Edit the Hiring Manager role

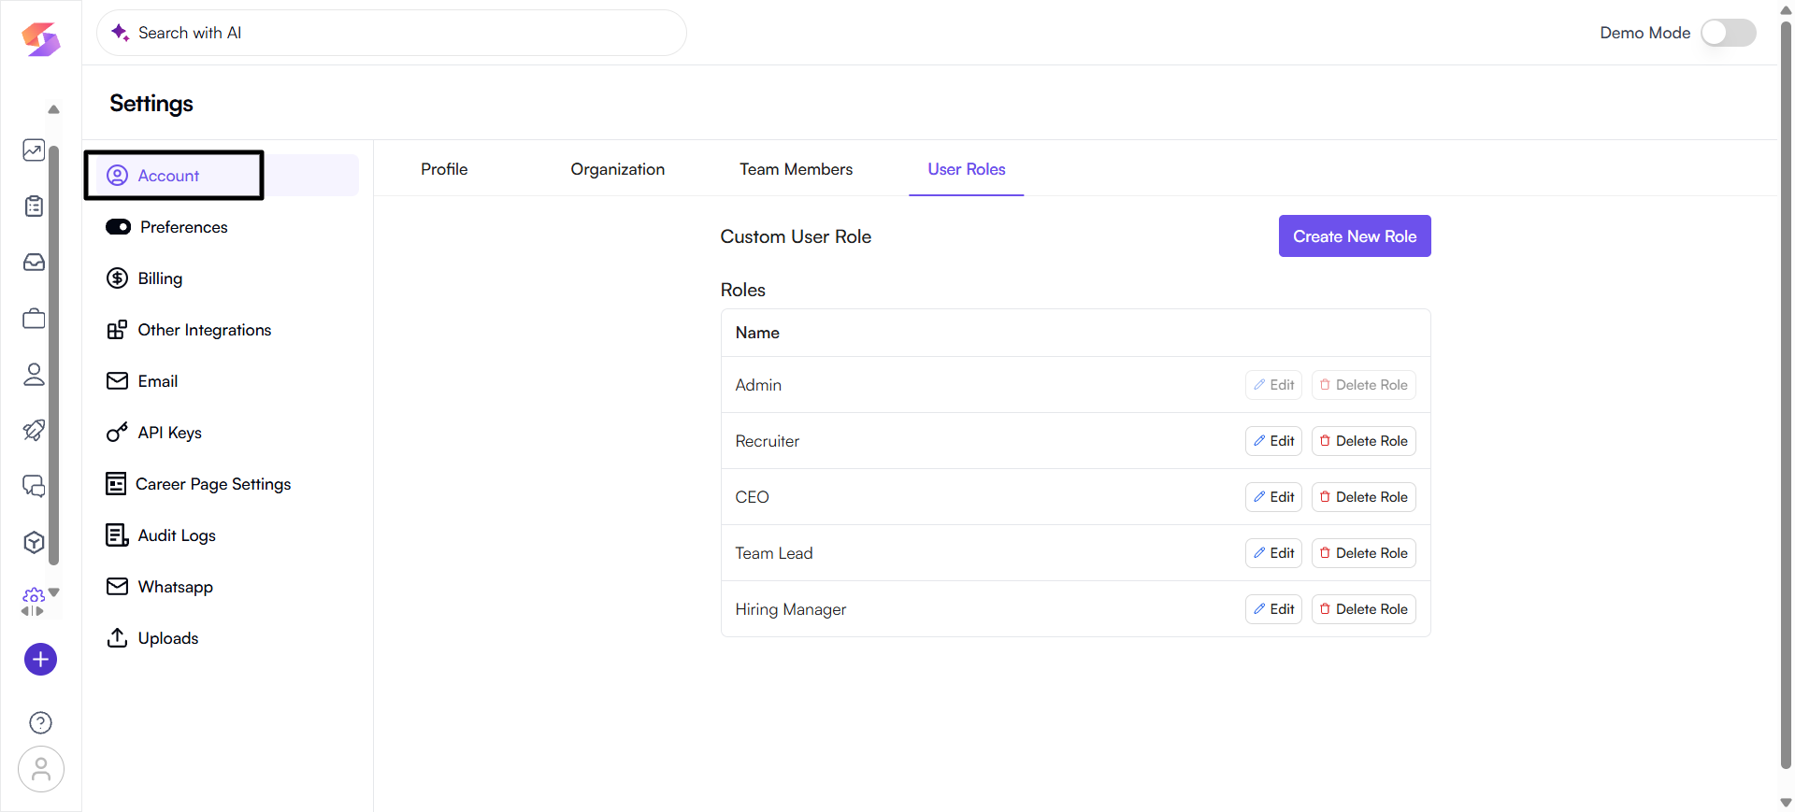[x=1273, y=609]
